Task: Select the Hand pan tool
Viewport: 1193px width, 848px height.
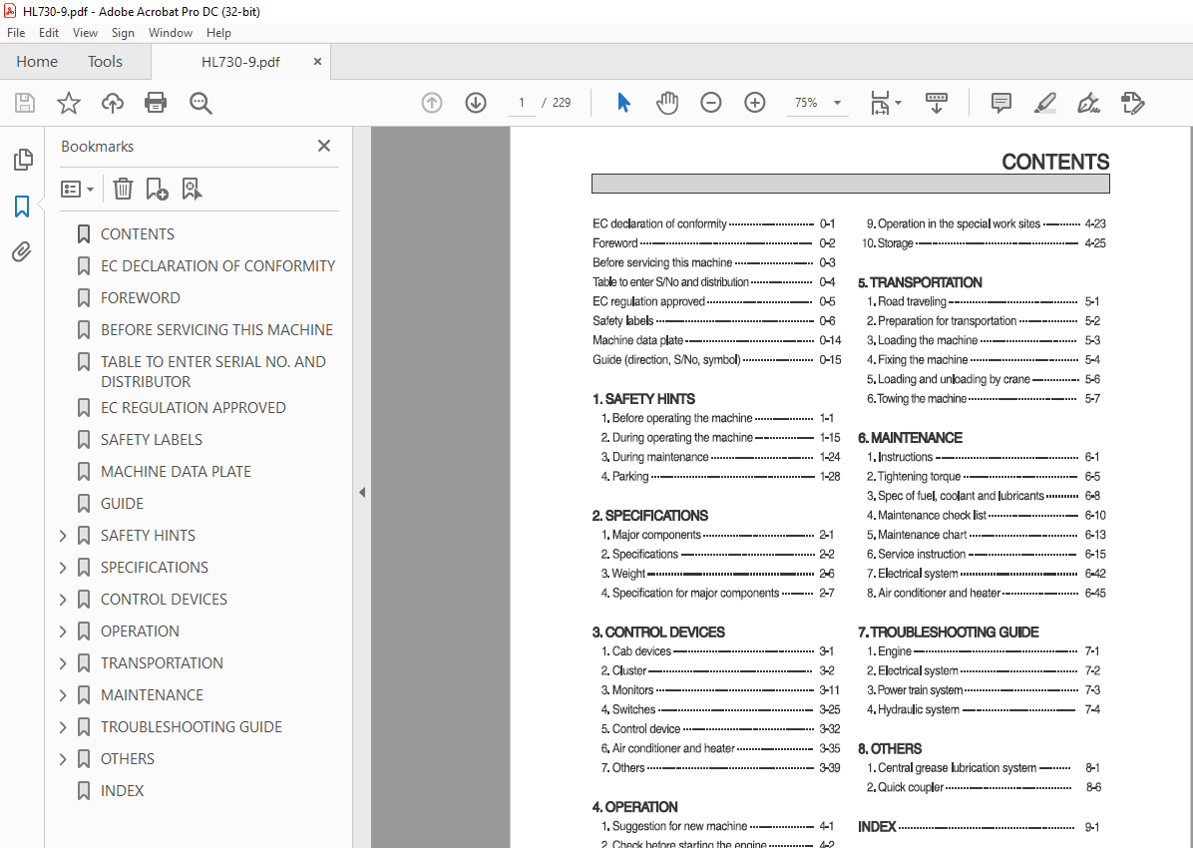Action: (x=666, y=103)
